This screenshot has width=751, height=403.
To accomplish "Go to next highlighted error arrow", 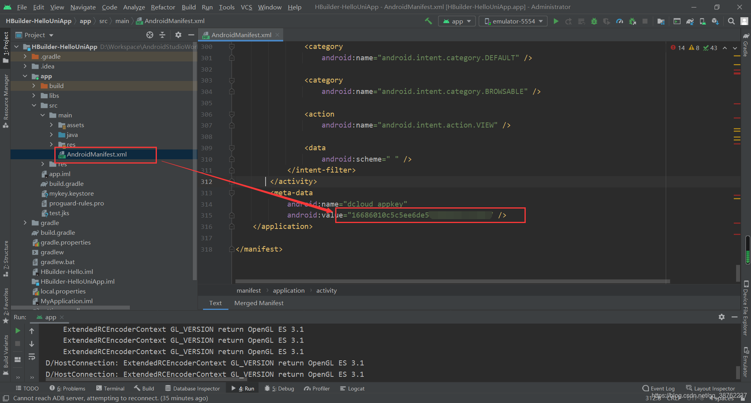I will point(735,48).
